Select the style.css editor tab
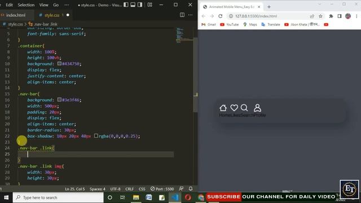Screen dimensions: 361x203 52,15
